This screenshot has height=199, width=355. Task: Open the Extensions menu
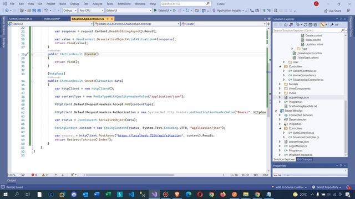point(124,4)
